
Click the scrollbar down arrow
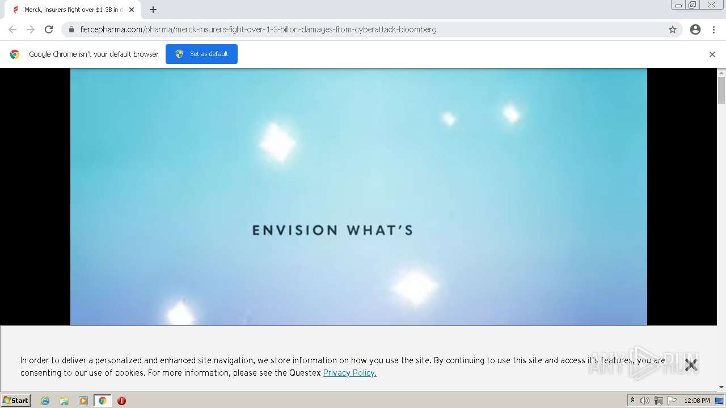(x=721, y=387)
